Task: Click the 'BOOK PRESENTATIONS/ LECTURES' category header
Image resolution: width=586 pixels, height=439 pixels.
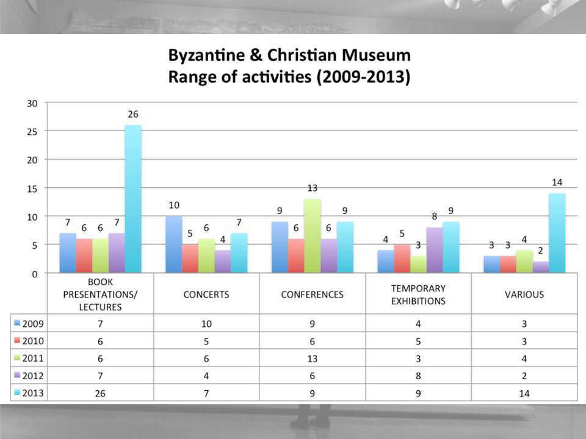Action: (100, 294)
